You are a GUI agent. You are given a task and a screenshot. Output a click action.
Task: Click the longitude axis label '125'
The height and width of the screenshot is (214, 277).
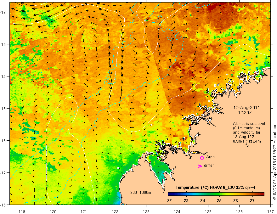tap(208, 211)
